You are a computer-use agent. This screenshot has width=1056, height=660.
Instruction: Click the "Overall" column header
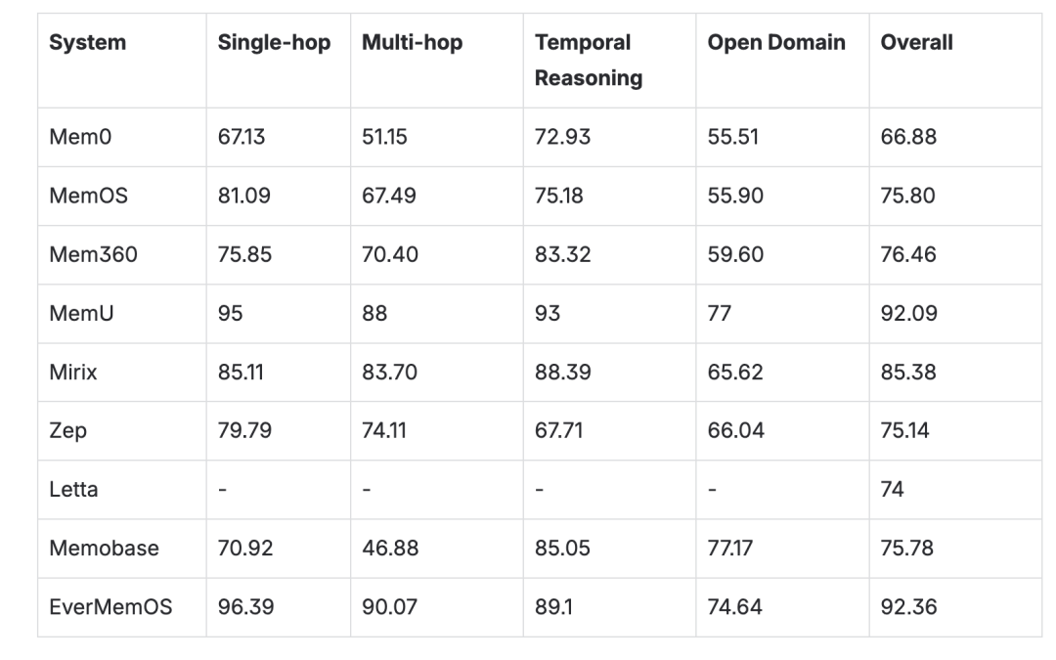click(916, 43)
